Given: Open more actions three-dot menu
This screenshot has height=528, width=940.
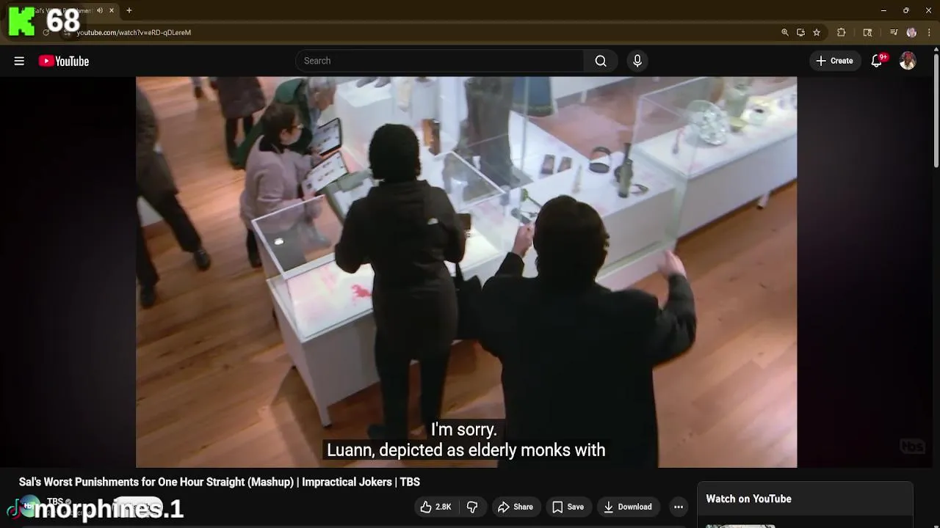Looking at the screenshot, I should click(679, 507).
